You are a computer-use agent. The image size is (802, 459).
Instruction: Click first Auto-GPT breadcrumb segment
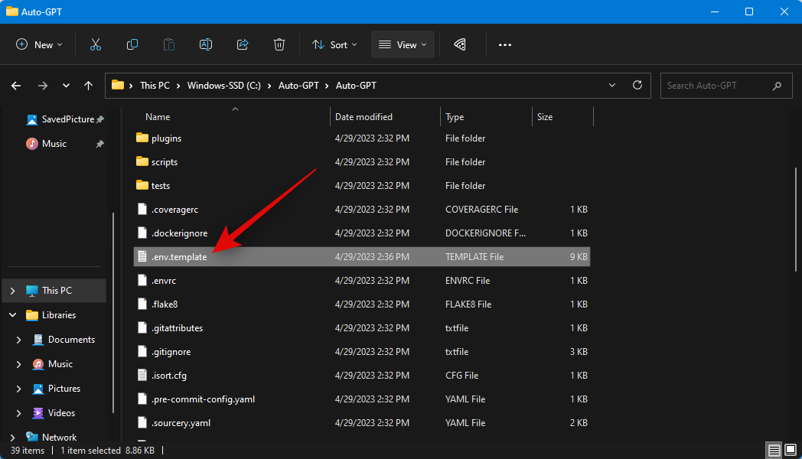(298, 86)
